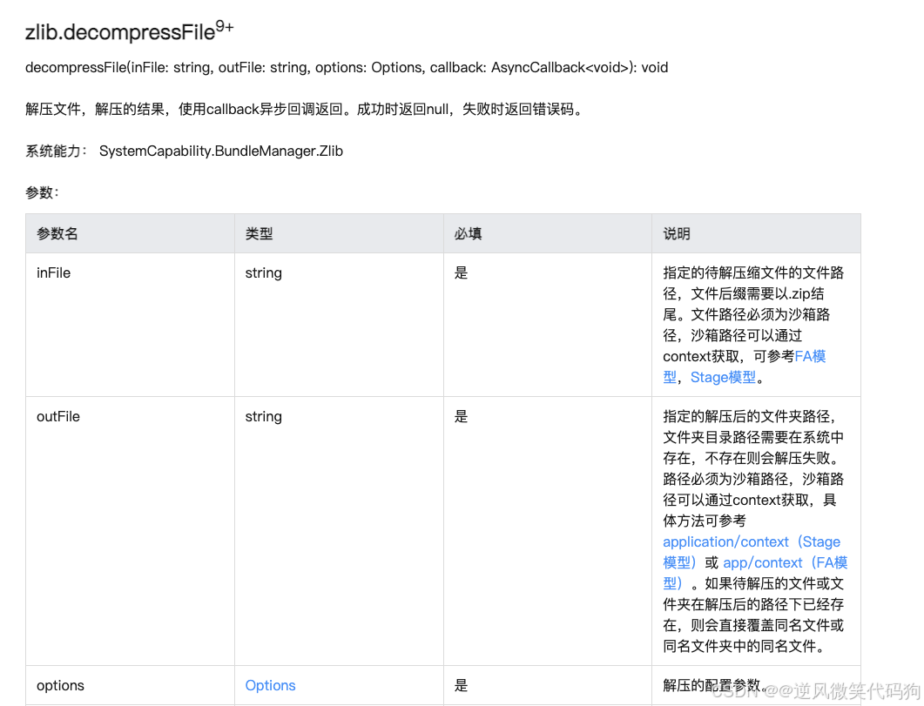924x706 pixels.
Task: Click 是 in the outFile row
Action: tap(461, 416)
